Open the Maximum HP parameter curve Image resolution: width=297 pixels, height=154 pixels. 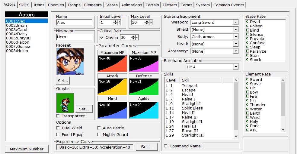[x=112, y=63]
